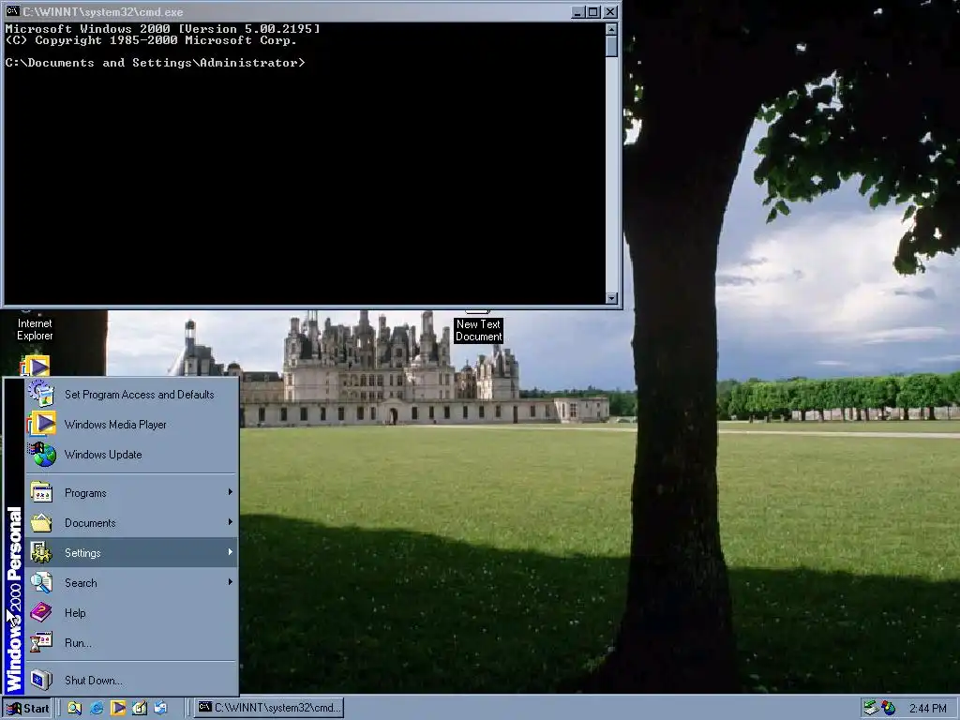Screen dimensions: 960x720
Task: Expand the Search submenu arrow
Action: click(231, 582)
